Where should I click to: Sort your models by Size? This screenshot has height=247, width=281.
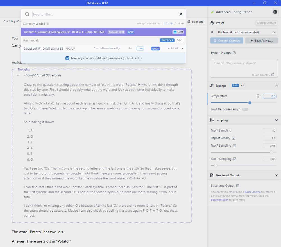click(179, 40)
